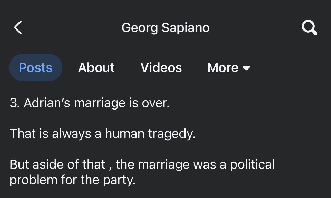Click the "3." list number

pyautogui.click(x=15, y=103)
